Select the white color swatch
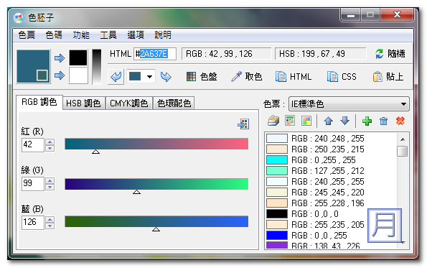 pyautogui.click(x=78, y=75)
